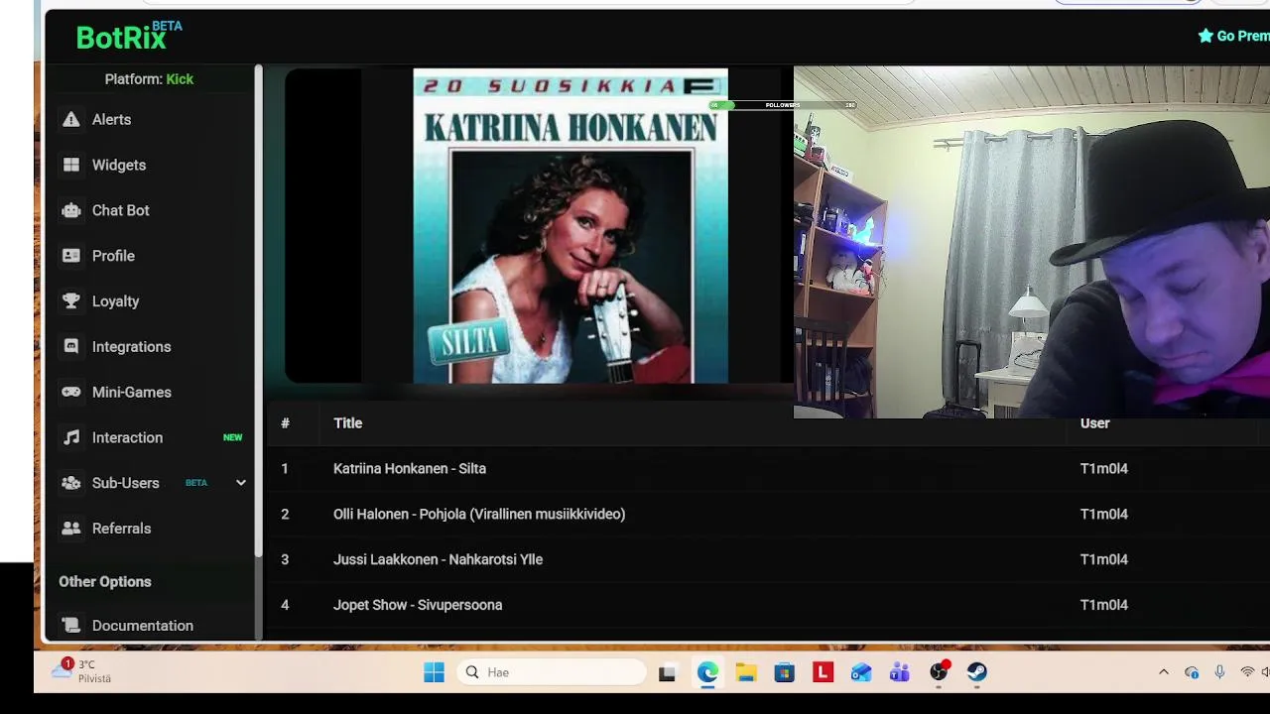Open Steam from the taskbar
1270x714 pixels.
click(x=977, y=672)
